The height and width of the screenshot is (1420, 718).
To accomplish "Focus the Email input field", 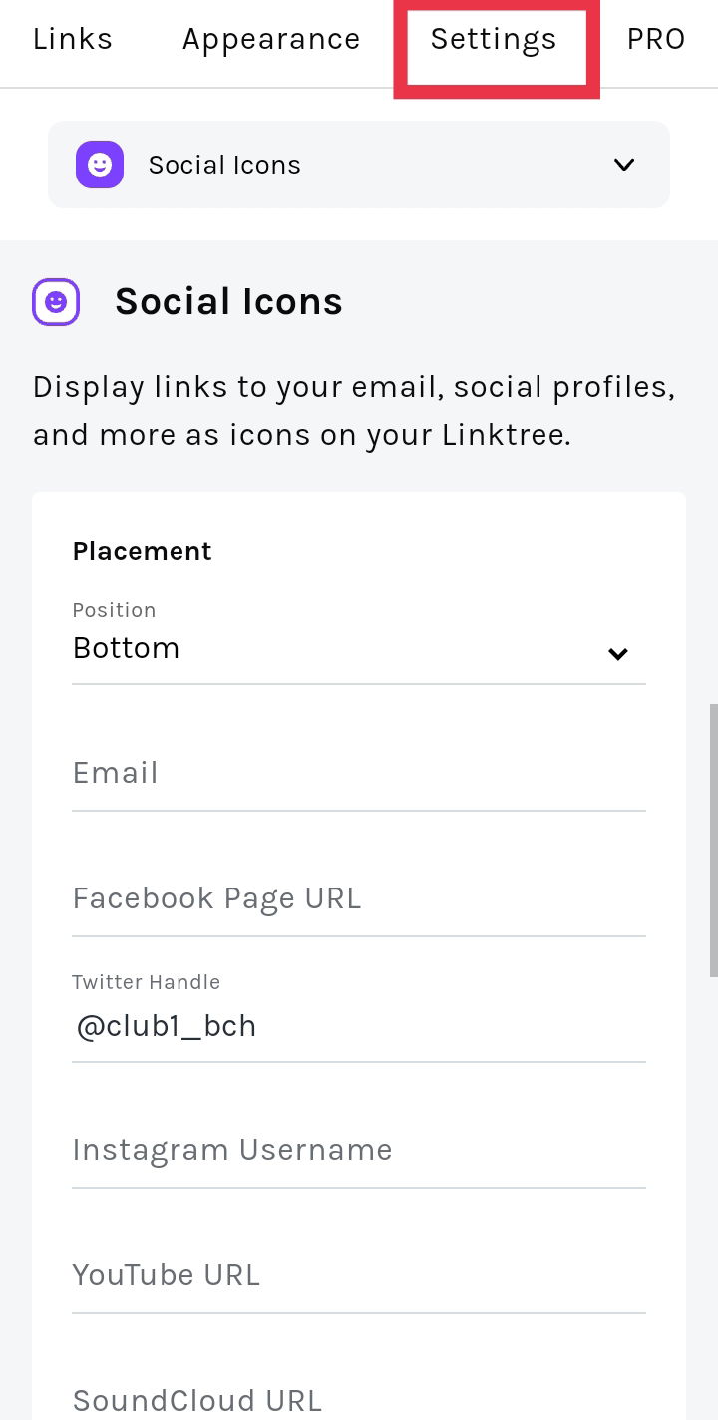I will pyautogui.click(x=359, y=773).
